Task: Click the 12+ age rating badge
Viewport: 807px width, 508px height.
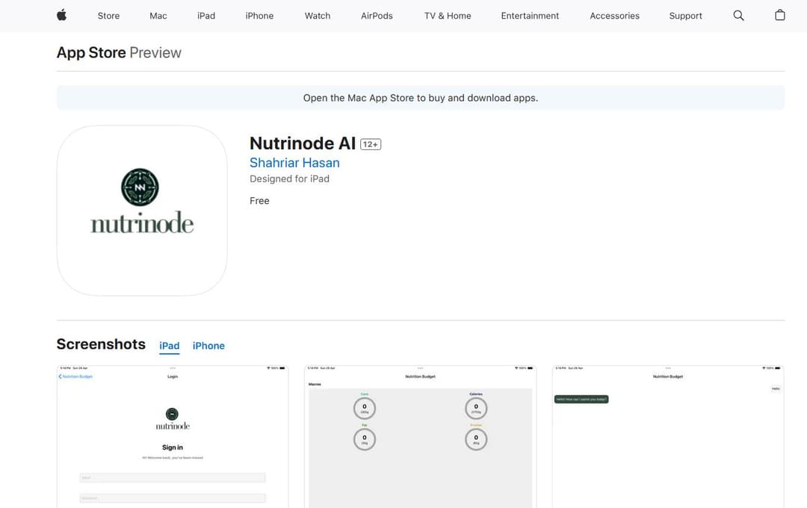Action: point(371,145)
